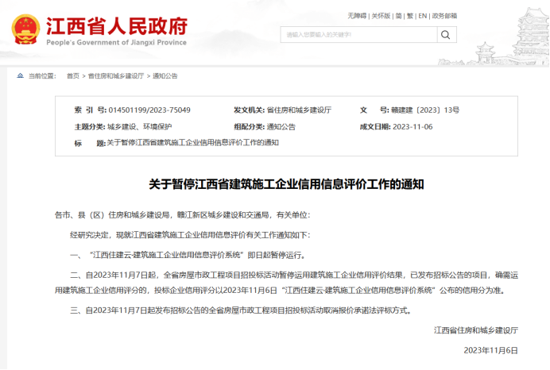
Task: Select index number 014501199/2023-75049
Action: coord(149,110)
